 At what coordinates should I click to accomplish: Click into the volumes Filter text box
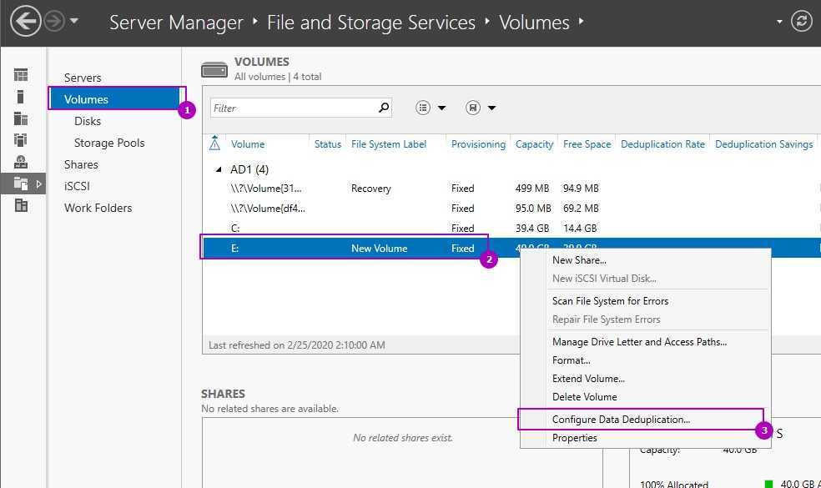click(292, 108)
